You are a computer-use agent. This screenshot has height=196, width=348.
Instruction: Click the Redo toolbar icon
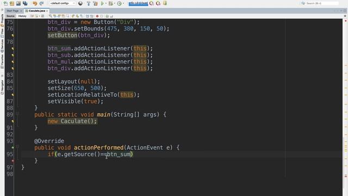41,3
